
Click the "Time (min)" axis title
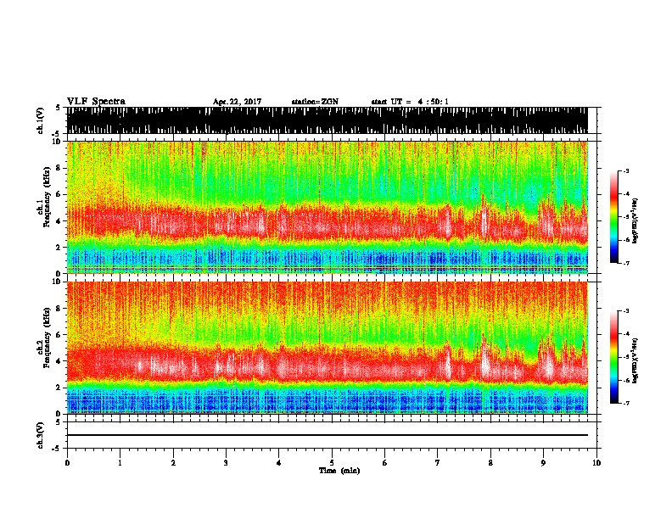pyautogui.click(x=339, y=471)
